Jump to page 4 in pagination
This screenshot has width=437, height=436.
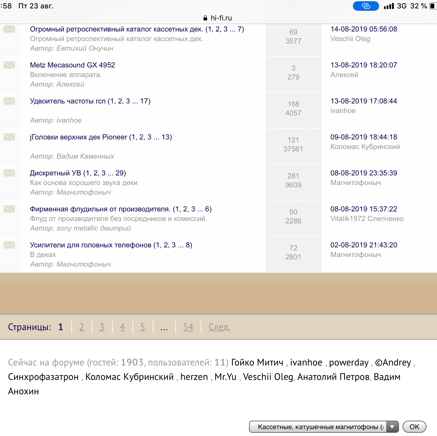pos(122,327)
